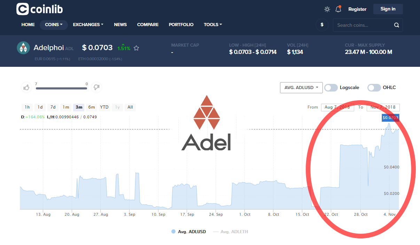Select the 7d chart range
This screenshot has height=245, width=420.
pos(53,107)
